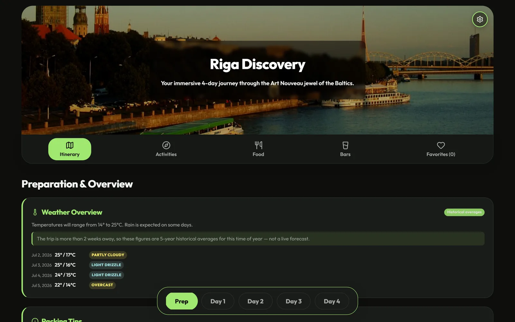Open the Favorites (0) tab label
Viewport: 515px width, 322px height.
pyautogui.click(x=441, y=154)
